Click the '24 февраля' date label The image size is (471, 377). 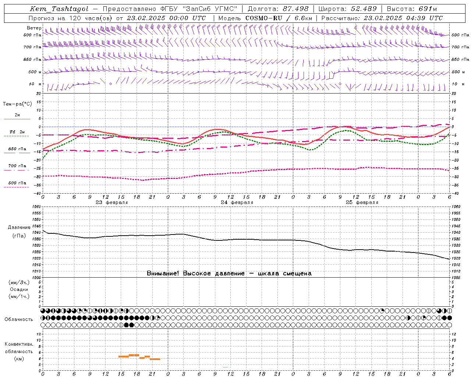tap(237, 202)
